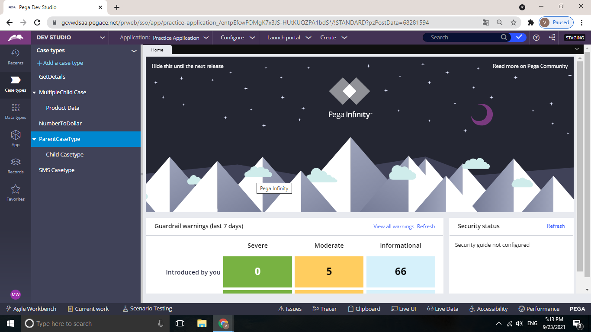Screen dimensions: 591x332
Task: Open the Create menu
Action: 334,38
